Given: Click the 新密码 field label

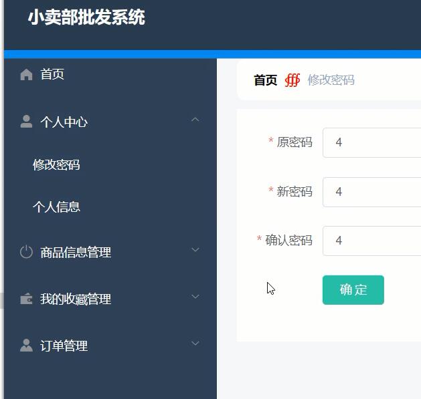Looking at the screenshot, I should click(x=294, y=191).
